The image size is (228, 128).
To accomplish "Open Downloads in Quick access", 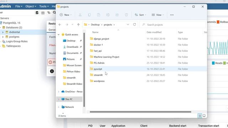I will 72,47.
